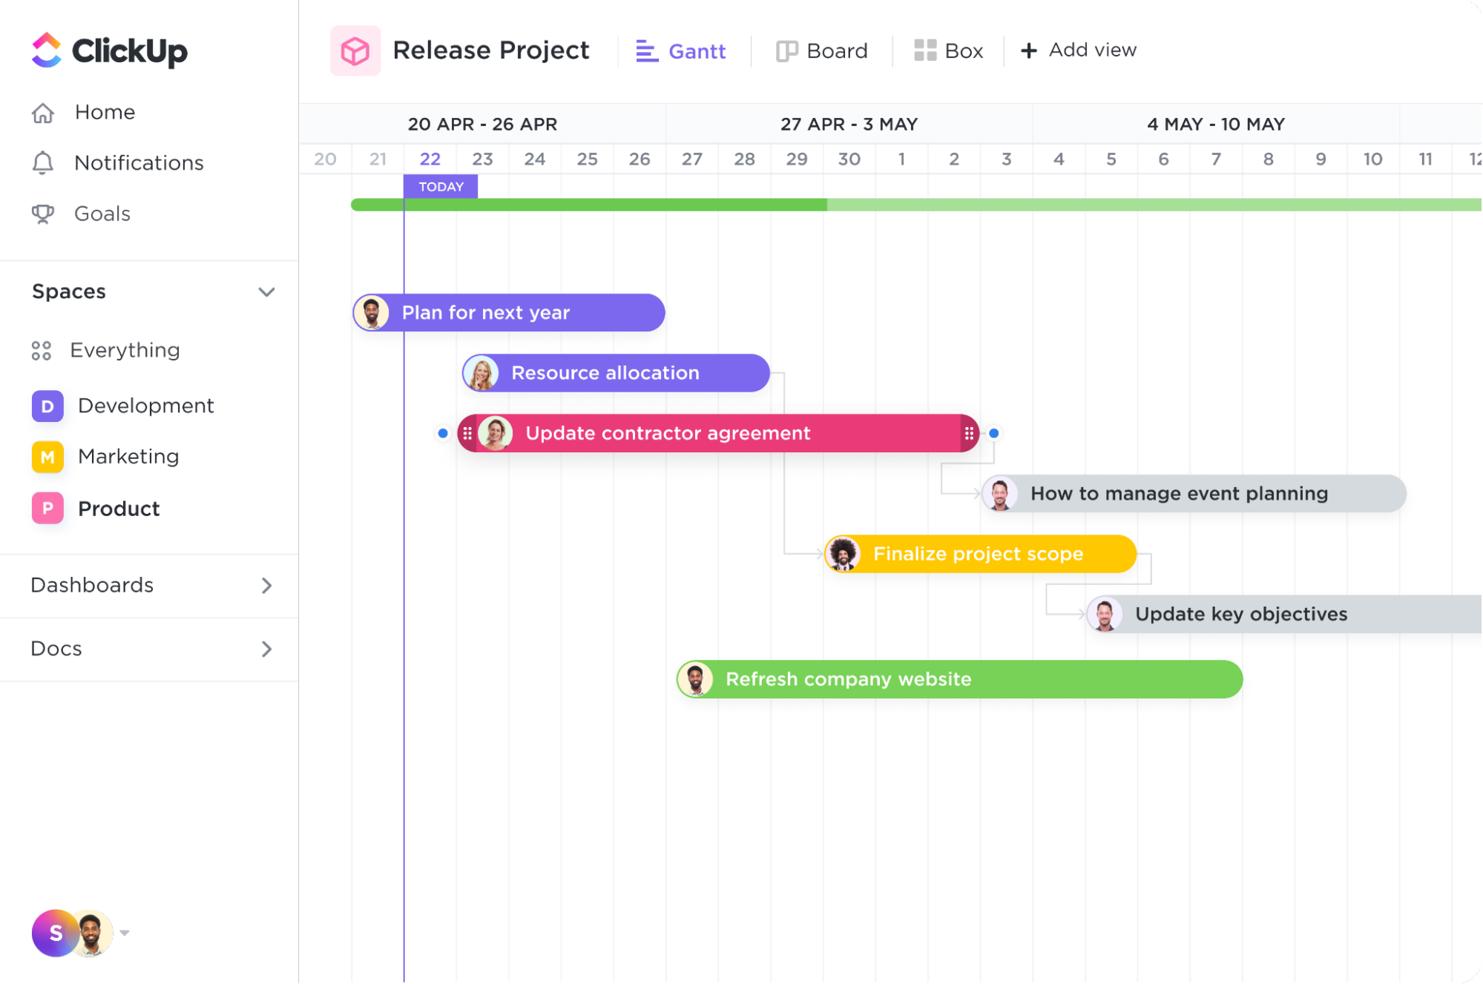The height and width of the screenshot is (984, 1483).
Task: Click right drag handle of contractor agreement task
Action: (969, 433)
